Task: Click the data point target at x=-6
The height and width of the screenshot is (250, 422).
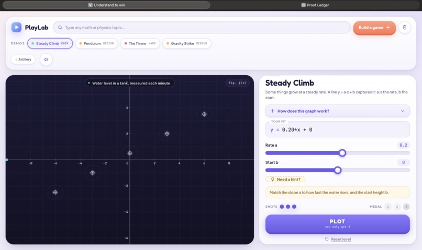Action: pos(55,193)
